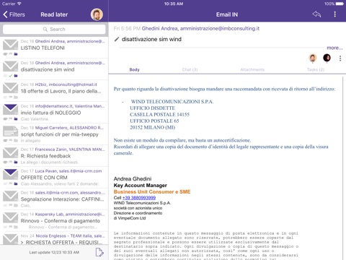Toggle flag on LISTINO TELEFONI row
This screenshot has width=346, height=260.
11,54
